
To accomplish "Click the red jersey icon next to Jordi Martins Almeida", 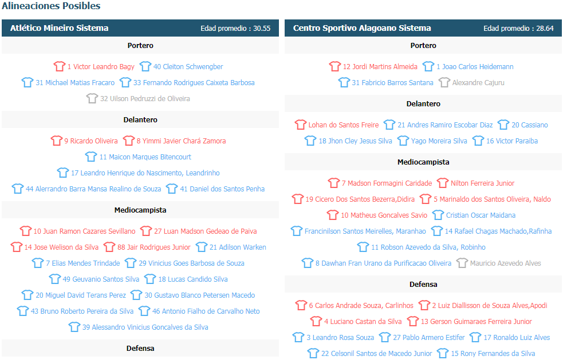I will (x=335, y=66).
